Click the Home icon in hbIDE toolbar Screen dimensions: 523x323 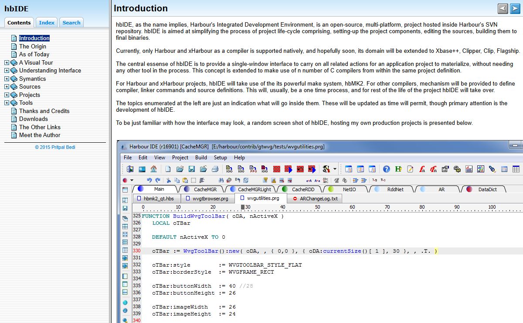pos(153,169)
